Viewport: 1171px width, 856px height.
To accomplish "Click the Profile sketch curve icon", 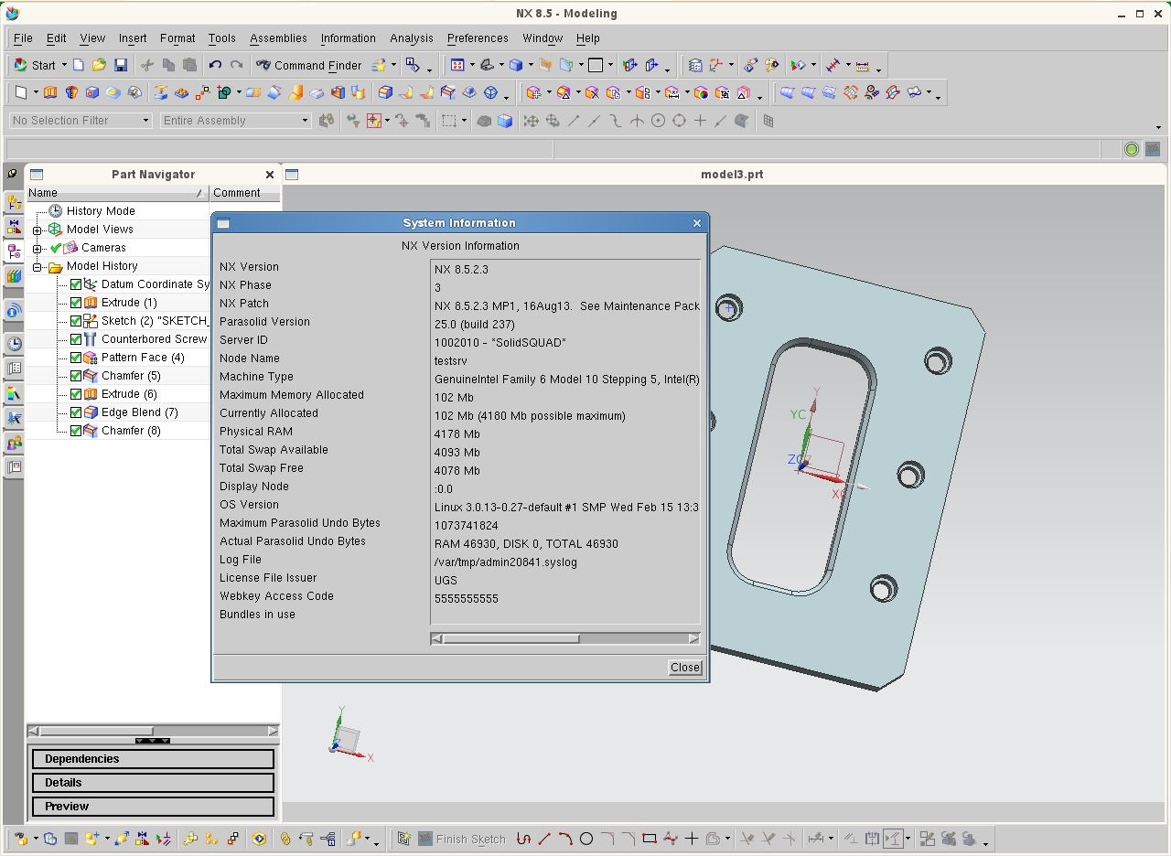I will pyautogui.click(x=523, y=839).
